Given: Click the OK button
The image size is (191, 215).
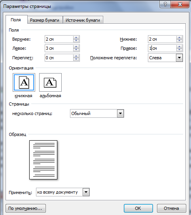Looking at the screenshot, I should 138,208.
